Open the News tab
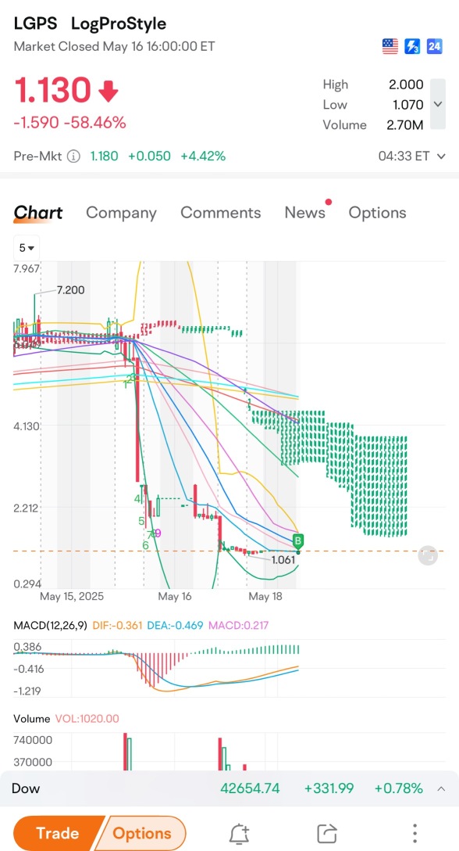This screenshot has height=851, width=459. (305, 213)
